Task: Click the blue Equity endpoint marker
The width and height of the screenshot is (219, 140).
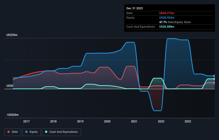Action: (x=214, y=76)
